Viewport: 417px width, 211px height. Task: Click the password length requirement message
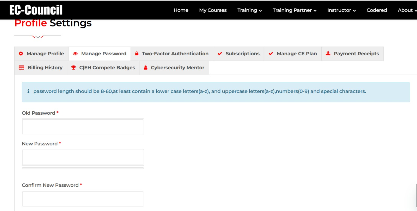tap(200, 91)
